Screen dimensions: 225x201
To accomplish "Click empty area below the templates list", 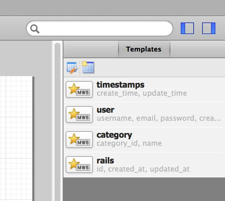I will [x=144, y=190].
